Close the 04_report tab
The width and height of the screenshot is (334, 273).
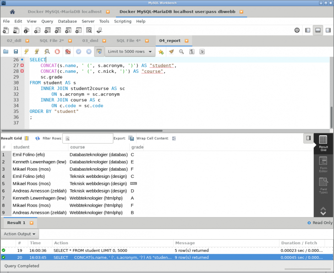pos(186,41)
